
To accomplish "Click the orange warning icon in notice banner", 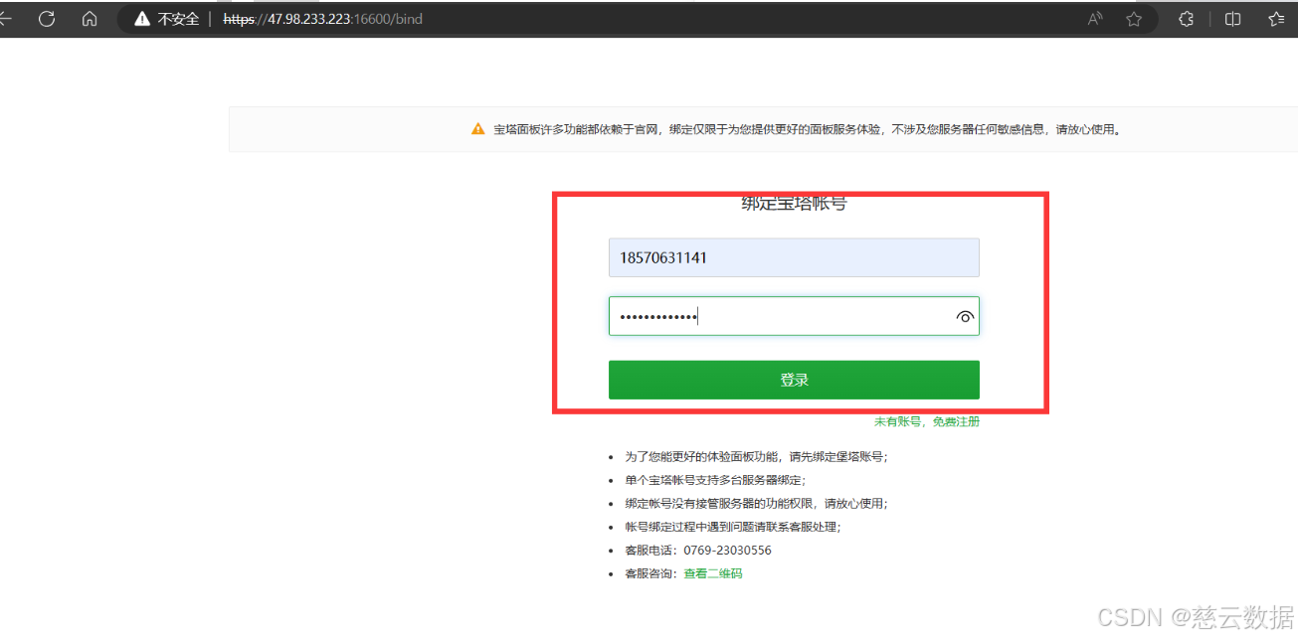I will 478,129.
